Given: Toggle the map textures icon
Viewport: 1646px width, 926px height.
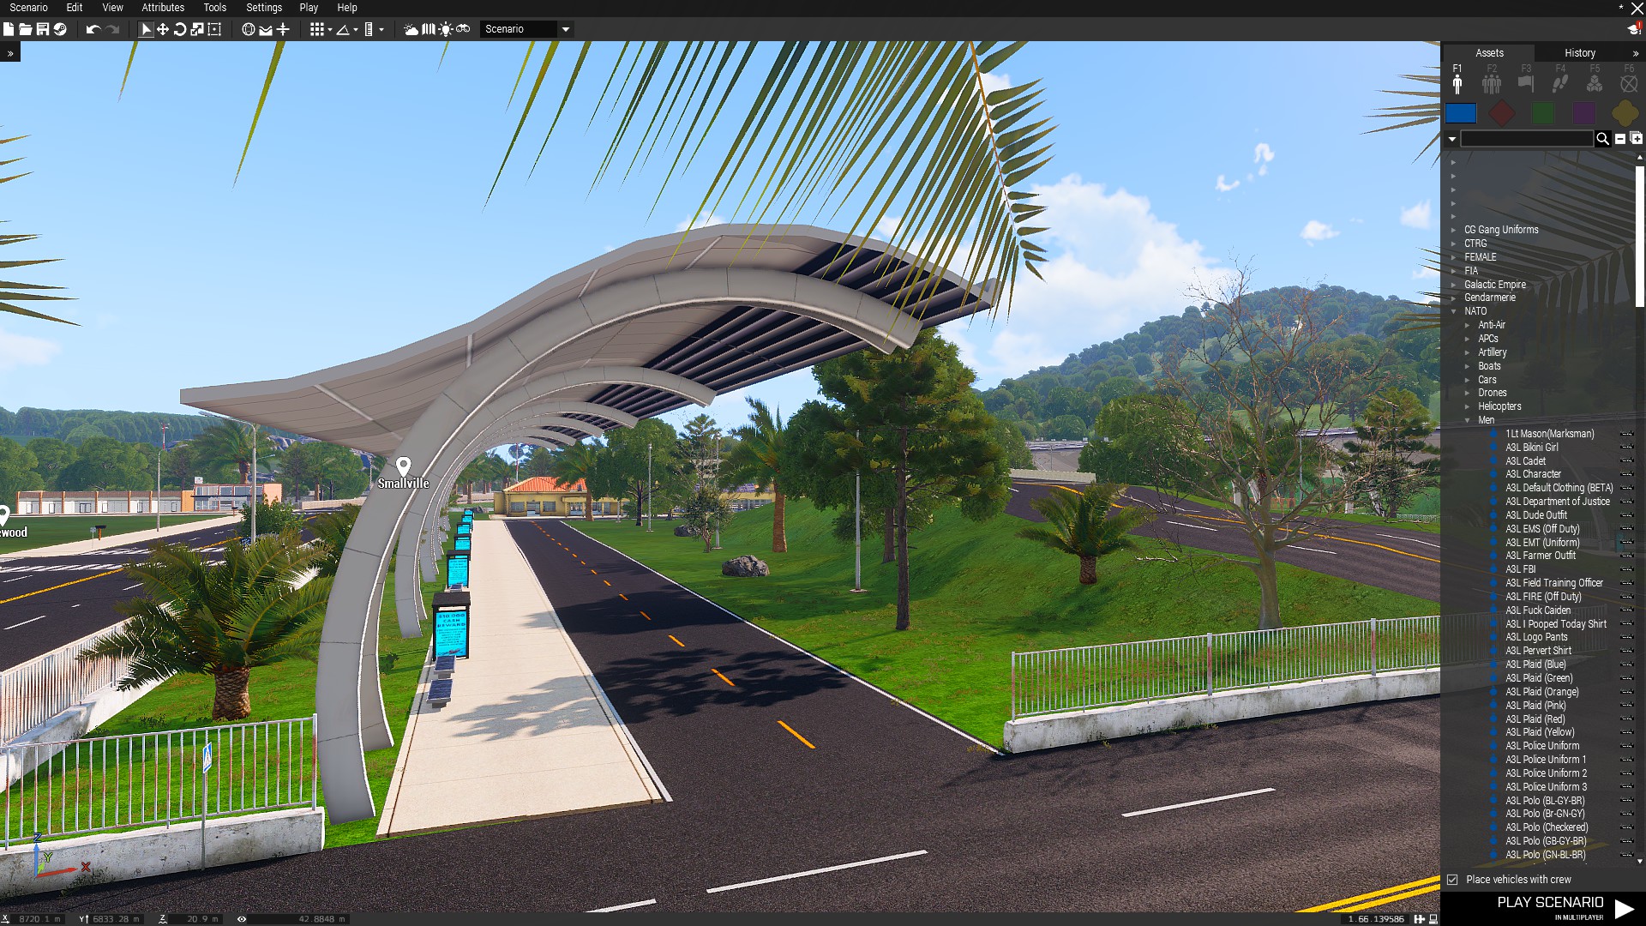Looking at the screenshot, I should (429, 29).
